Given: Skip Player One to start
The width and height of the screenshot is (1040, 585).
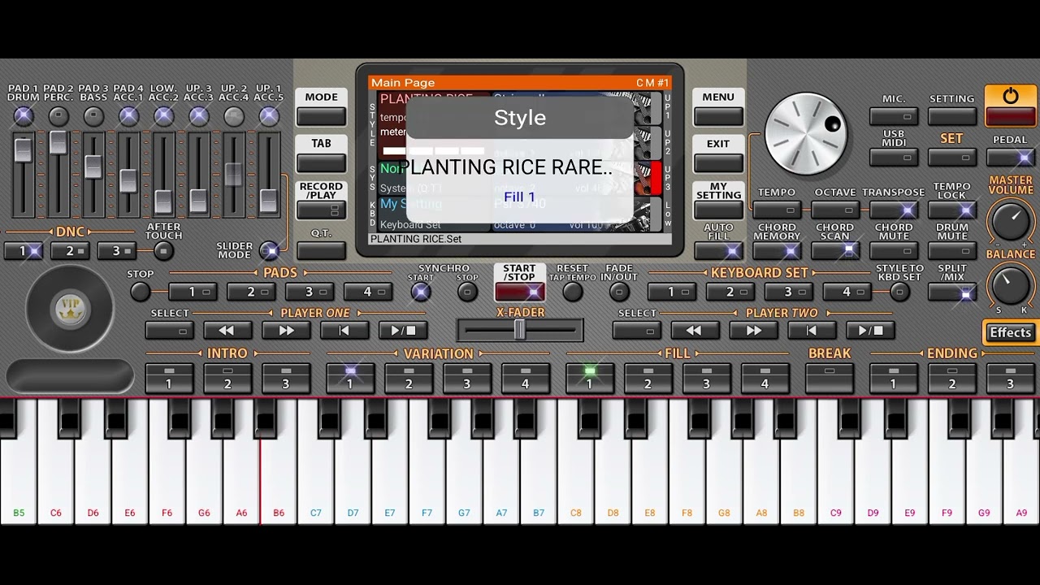Looking at the screenshot, I should pyautogui.click(x=344, y=331).
